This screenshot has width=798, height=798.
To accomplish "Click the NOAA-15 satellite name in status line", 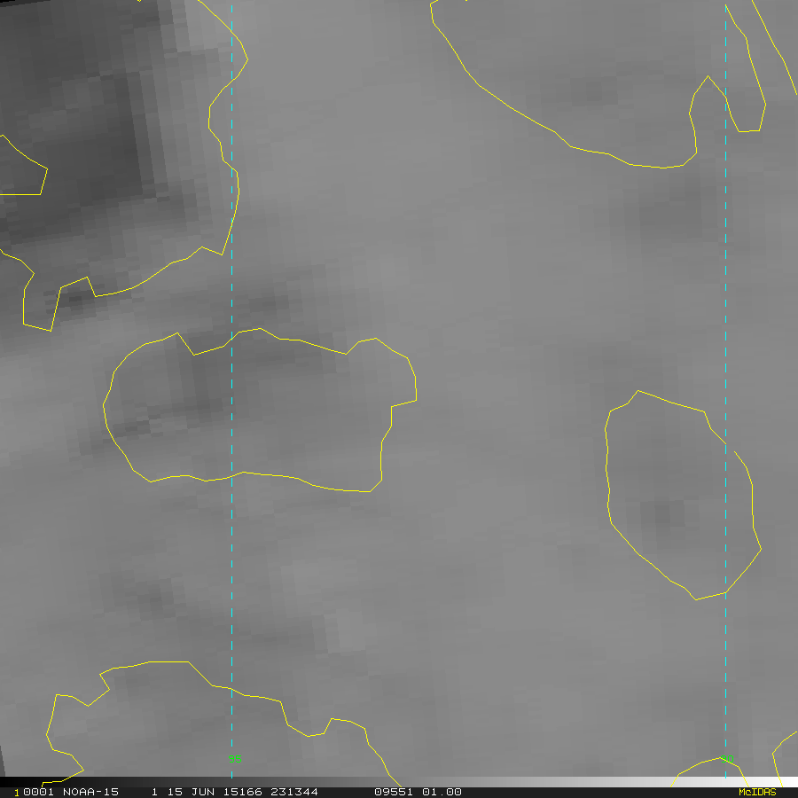I will point(90,792).
